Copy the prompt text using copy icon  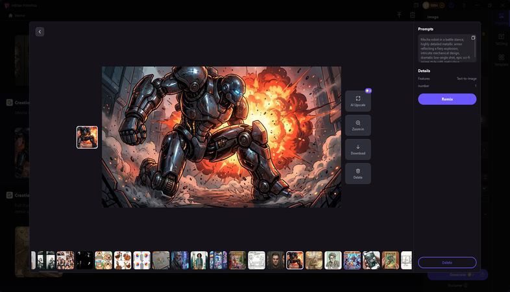coord(473,38)
